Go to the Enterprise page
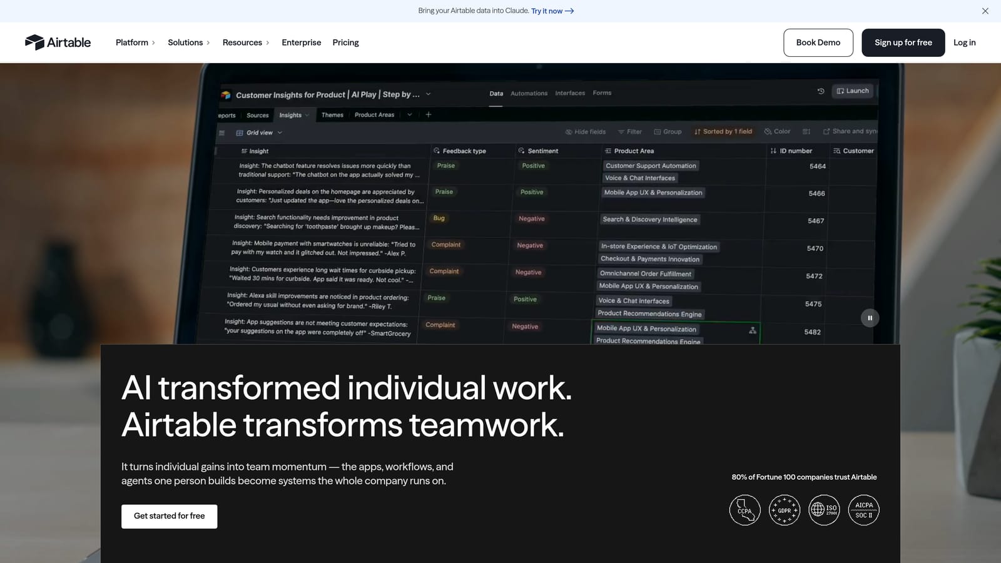This screenshot has height=563, width=1001. pos(301,43)
